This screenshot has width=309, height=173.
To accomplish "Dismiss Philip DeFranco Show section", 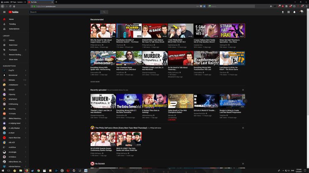I will click(x=243, y=128).
